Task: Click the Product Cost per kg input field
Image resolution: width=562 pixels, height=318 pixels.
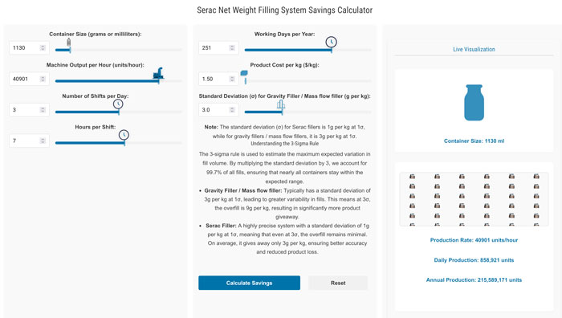Action: (218, 79)
